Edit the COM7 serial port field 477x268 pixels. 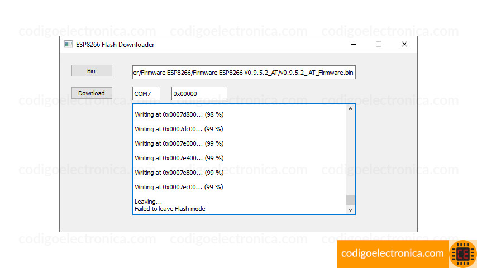pyautogui.click(x=146, y=94)
